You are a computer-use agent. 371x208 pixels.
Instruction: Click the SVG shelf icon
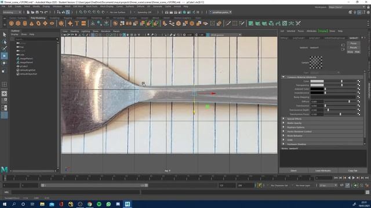pos(83,23)
